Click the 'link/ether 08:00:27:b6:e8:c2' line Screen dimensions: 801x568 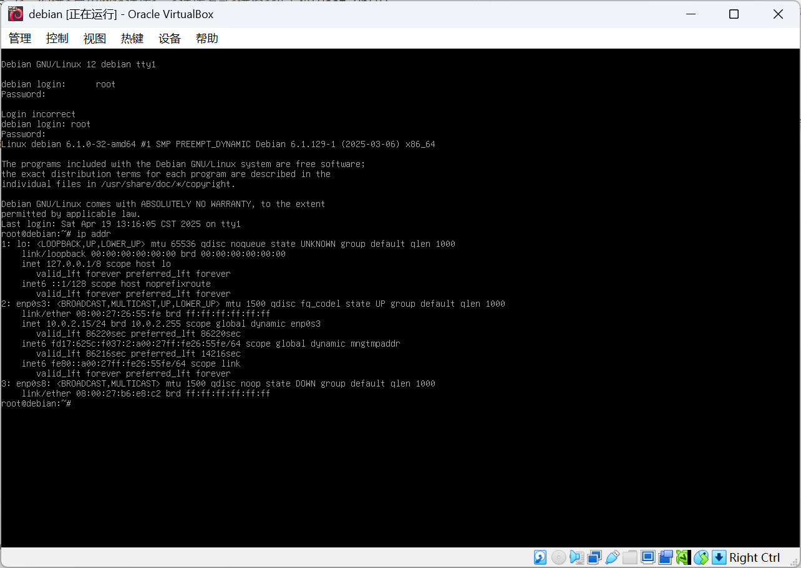146,393
